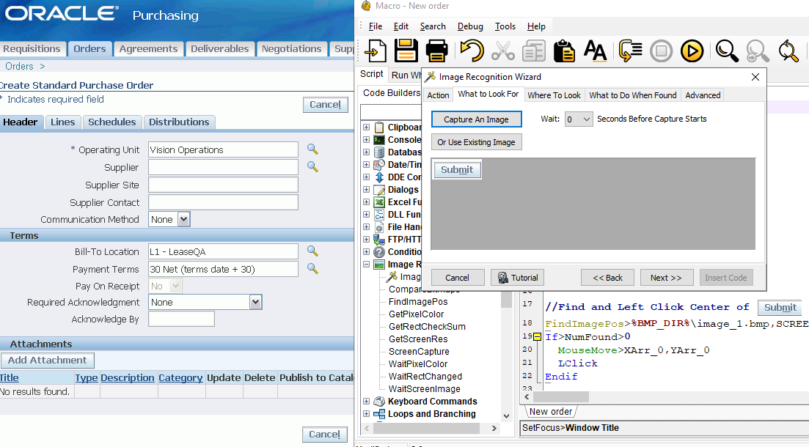
Task: Select FindImagePos in the tree
Action: pos(418,302)
